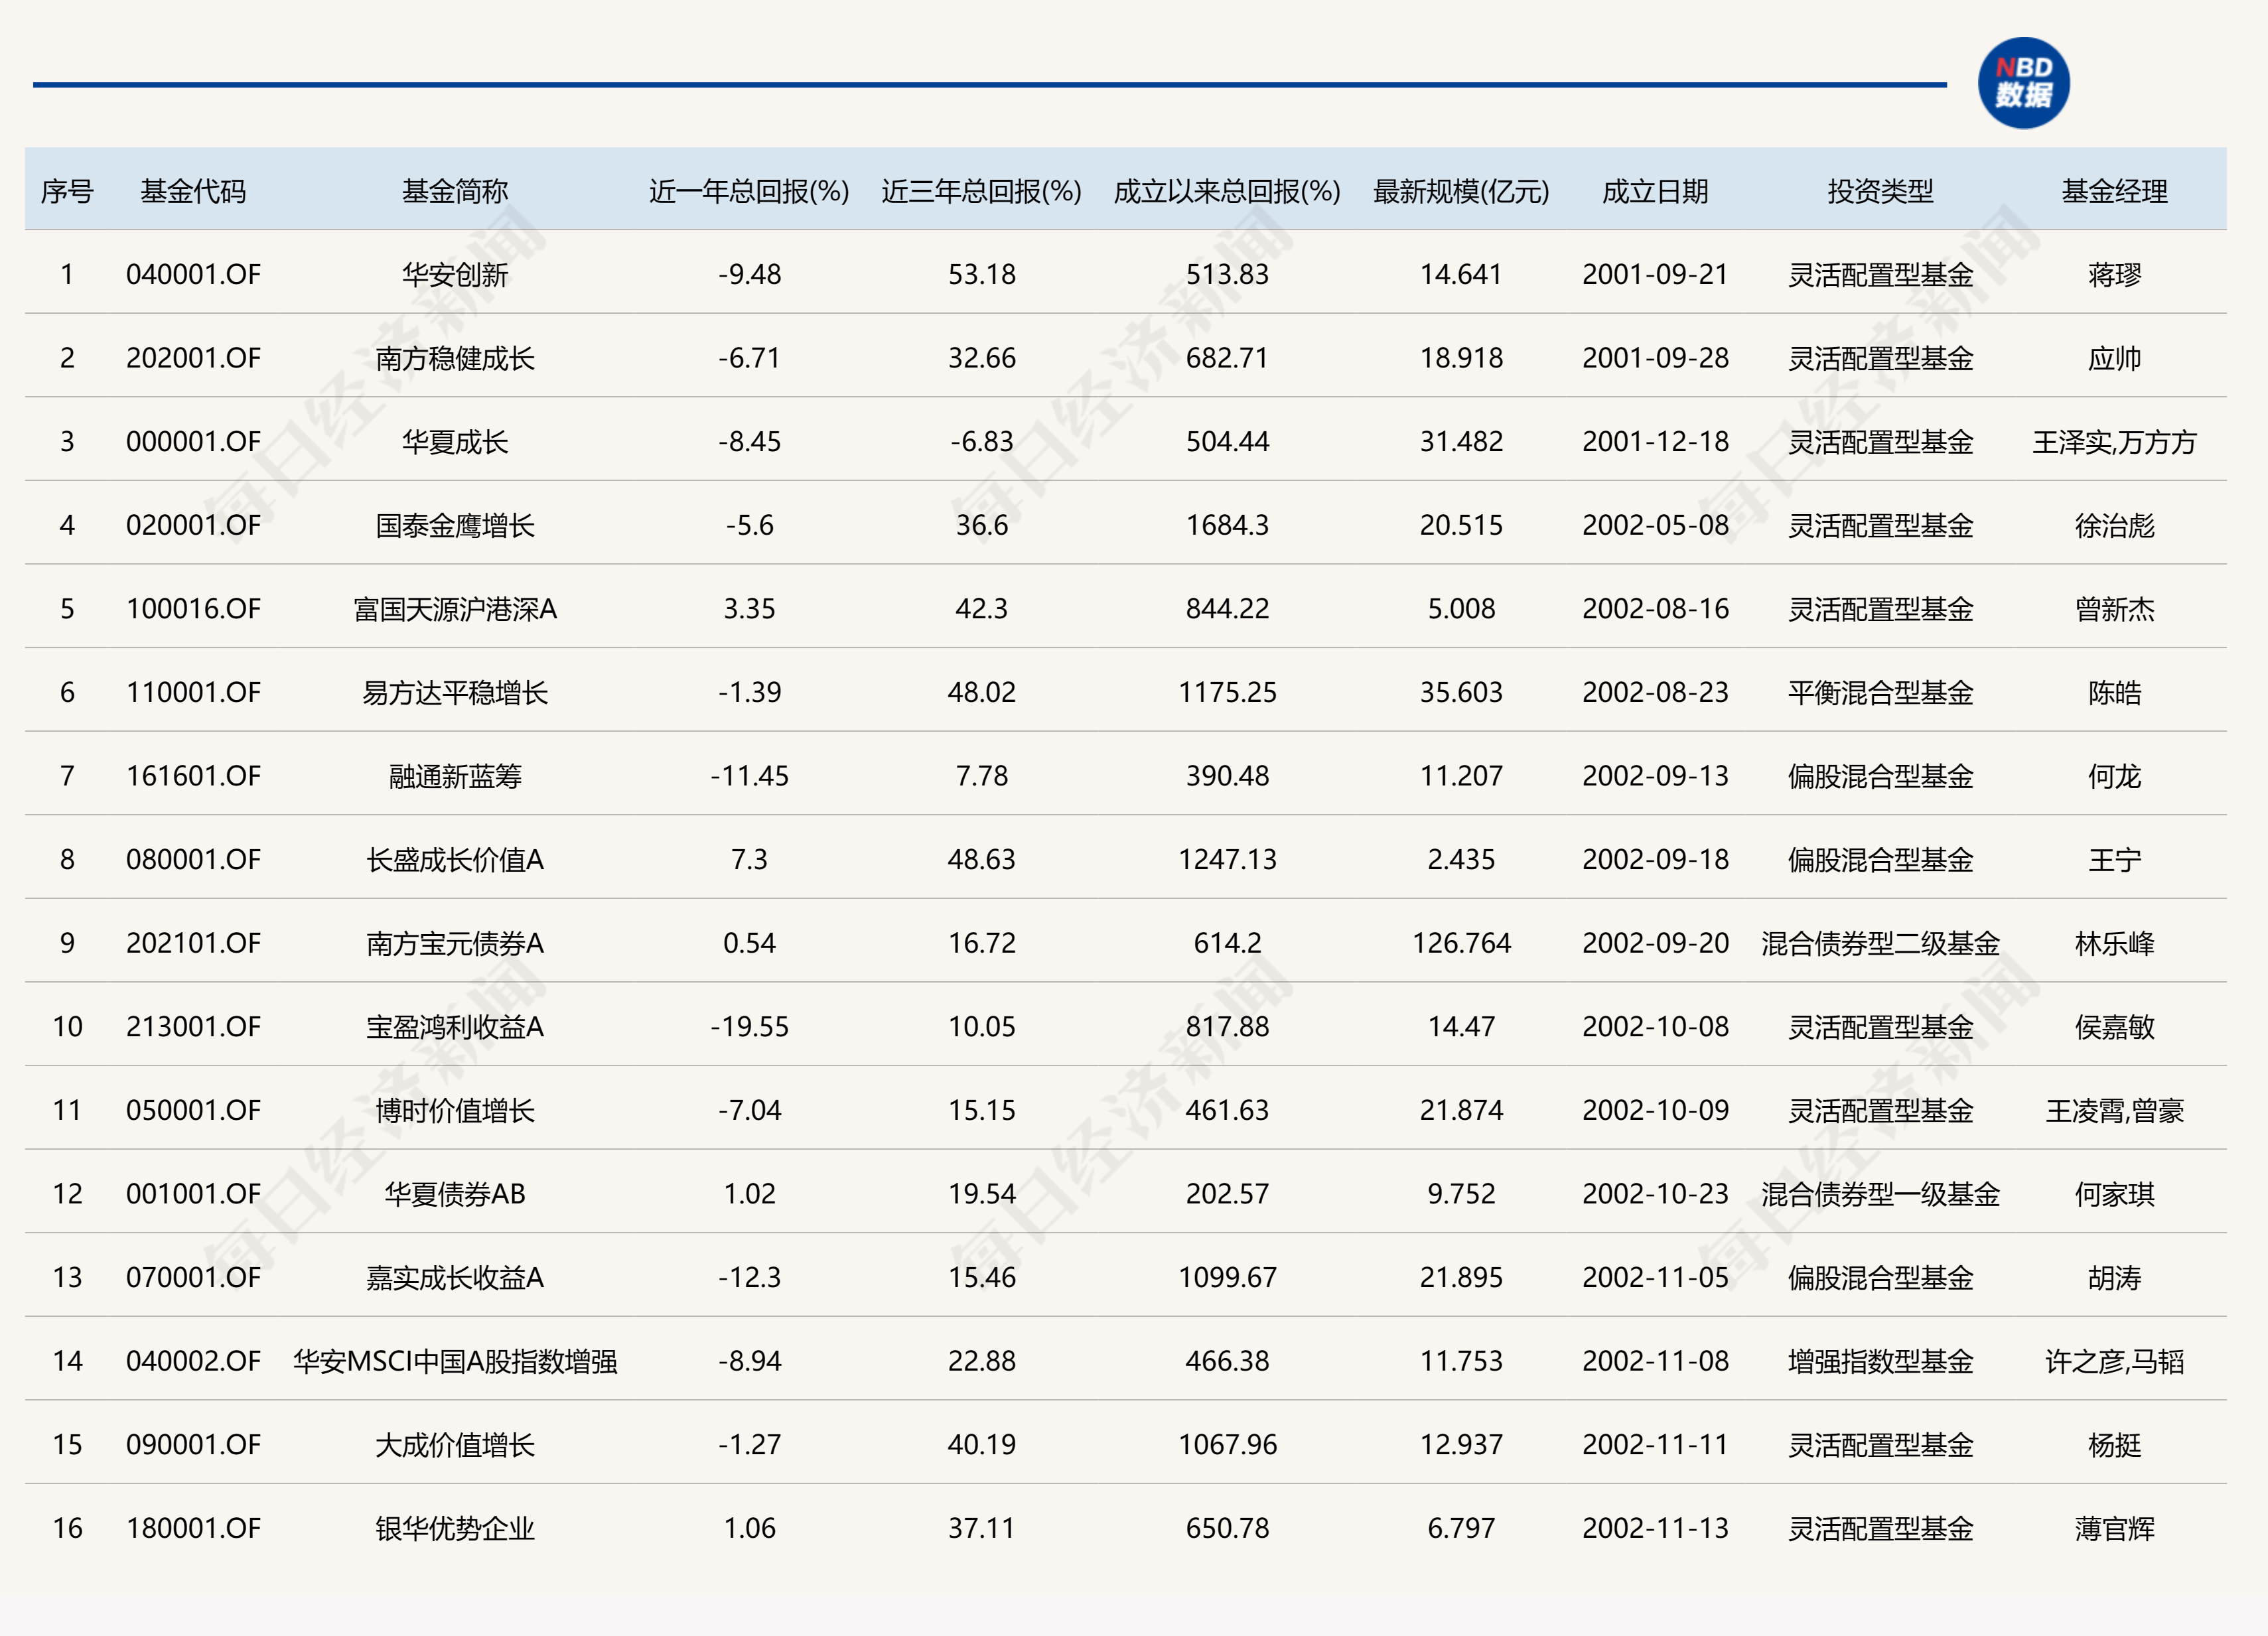Select fund code 040001.OF

pos(193,274)
